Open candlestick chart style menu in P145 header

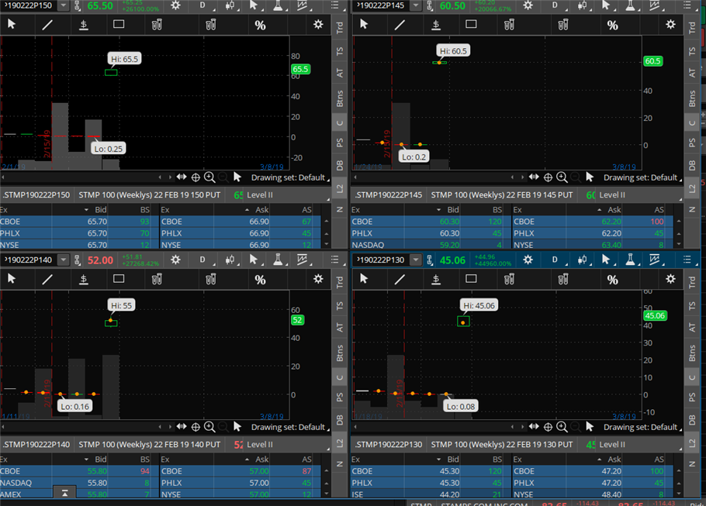tap(580, 5)
